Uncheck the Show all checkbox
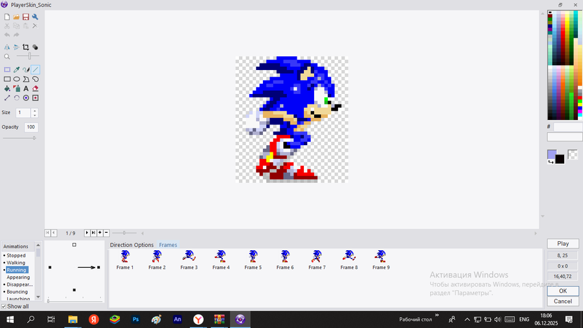Image resolution: width=583 pixels, height=328 pixels. 4,307
